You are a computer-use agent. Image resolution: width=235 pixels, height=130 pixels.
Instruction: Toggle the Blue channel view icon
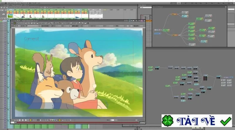54,120
